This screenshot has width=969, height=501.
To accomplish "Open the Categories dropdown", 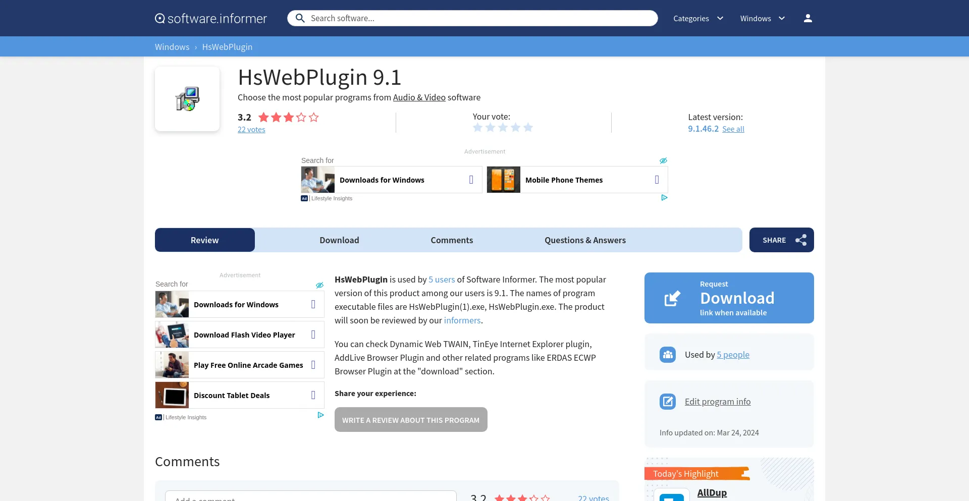I will coord(698,18).
